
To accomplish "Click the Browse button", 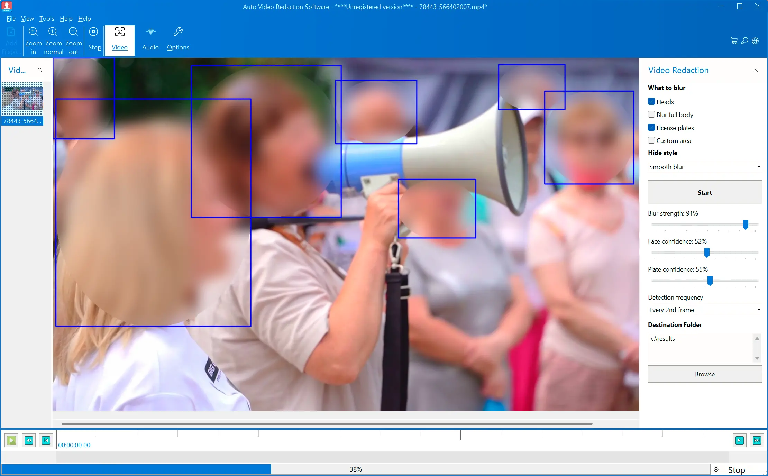I will [x=704, y=374].
